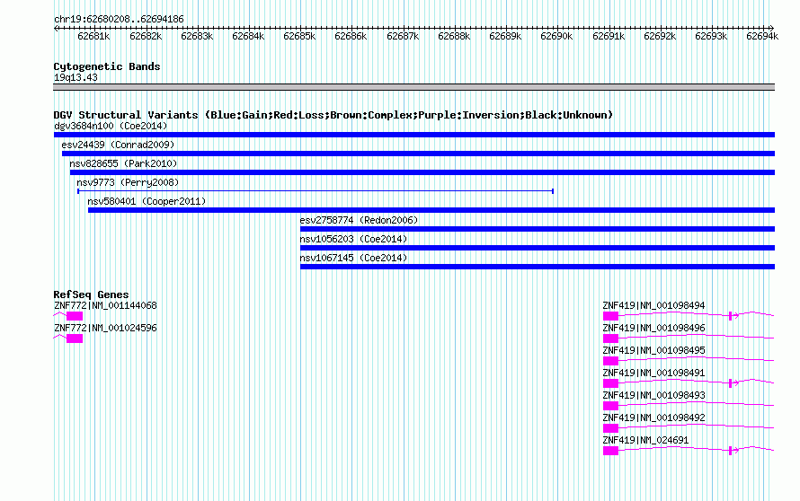
Task: Click the dgv3684n100 (Coe2014) variant bar
Action: (414, 135)
